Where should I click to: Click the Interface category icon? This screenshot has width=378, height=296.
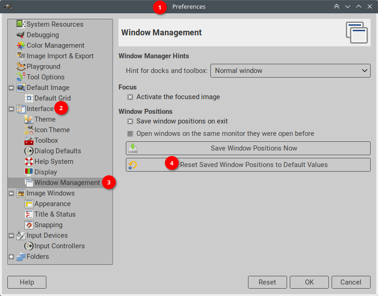21,109
